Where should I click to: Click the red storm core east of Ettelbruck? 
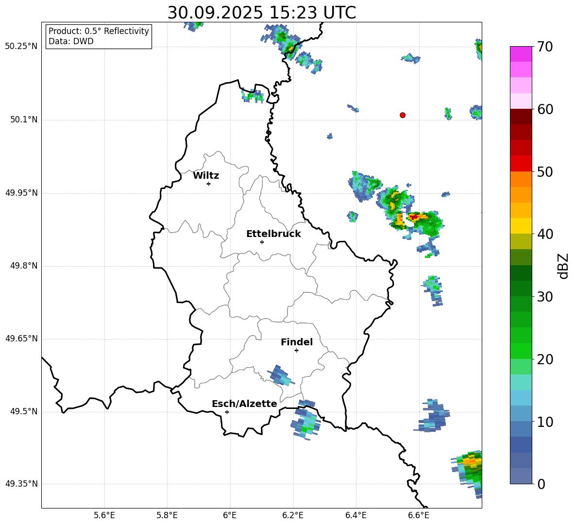(x=414, y=217)
